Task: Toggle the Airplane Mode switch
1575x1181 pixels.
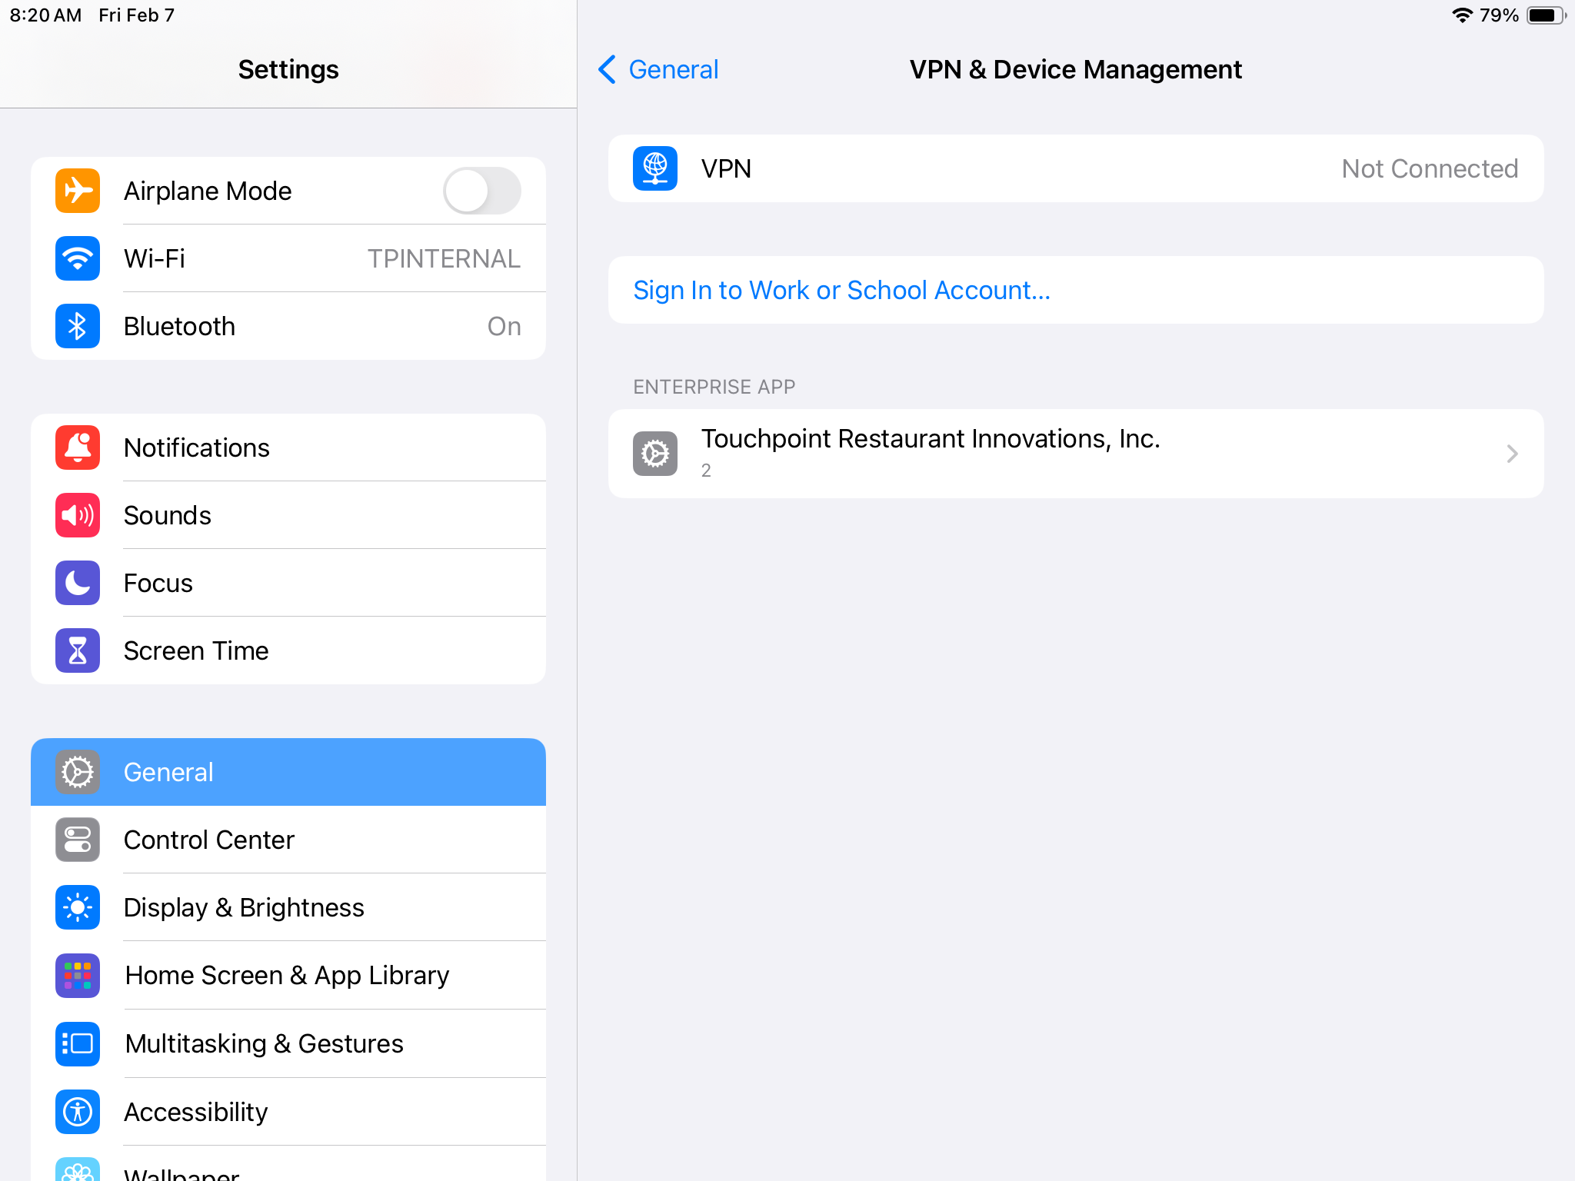Action: 481,191
